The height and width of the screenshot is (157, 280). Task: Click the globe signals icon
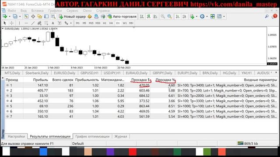[x=103, y=17]
